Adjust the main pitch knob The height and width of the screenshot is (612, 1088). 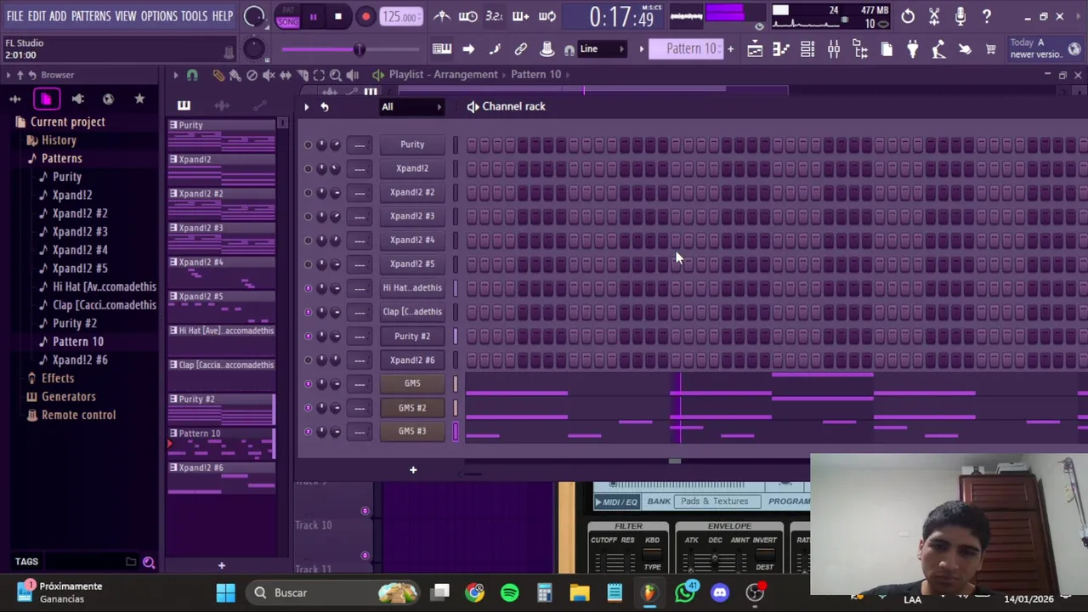[254, 48]
